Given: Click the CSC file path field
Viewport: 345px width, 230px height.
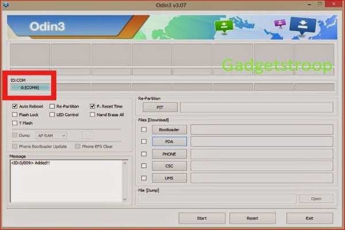Looking at the screenshot, I should (x=262, y=166).
